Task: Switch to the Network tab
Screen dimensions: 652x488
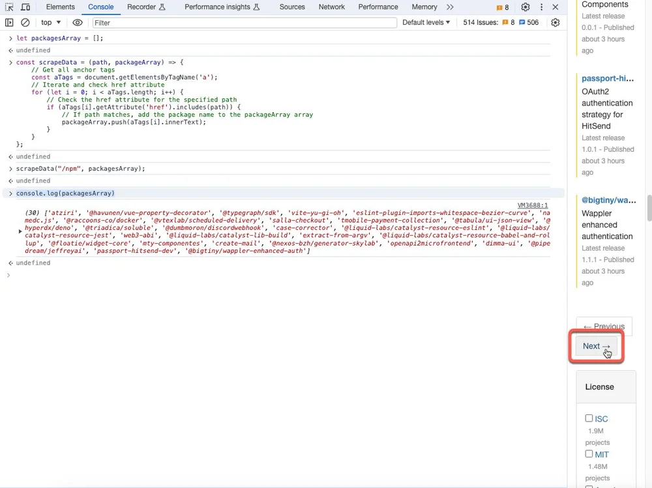Action: pyautogui.click(x=331, y=7)
